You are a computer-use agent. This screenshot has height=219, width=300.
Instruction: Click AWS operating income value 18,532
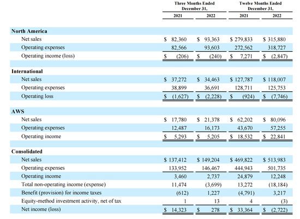245,137
